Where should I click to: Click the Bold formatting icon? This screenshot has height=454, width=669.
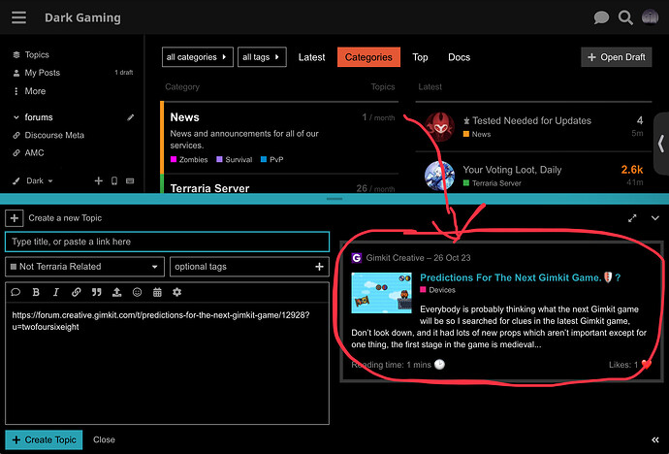coord(36,292)
